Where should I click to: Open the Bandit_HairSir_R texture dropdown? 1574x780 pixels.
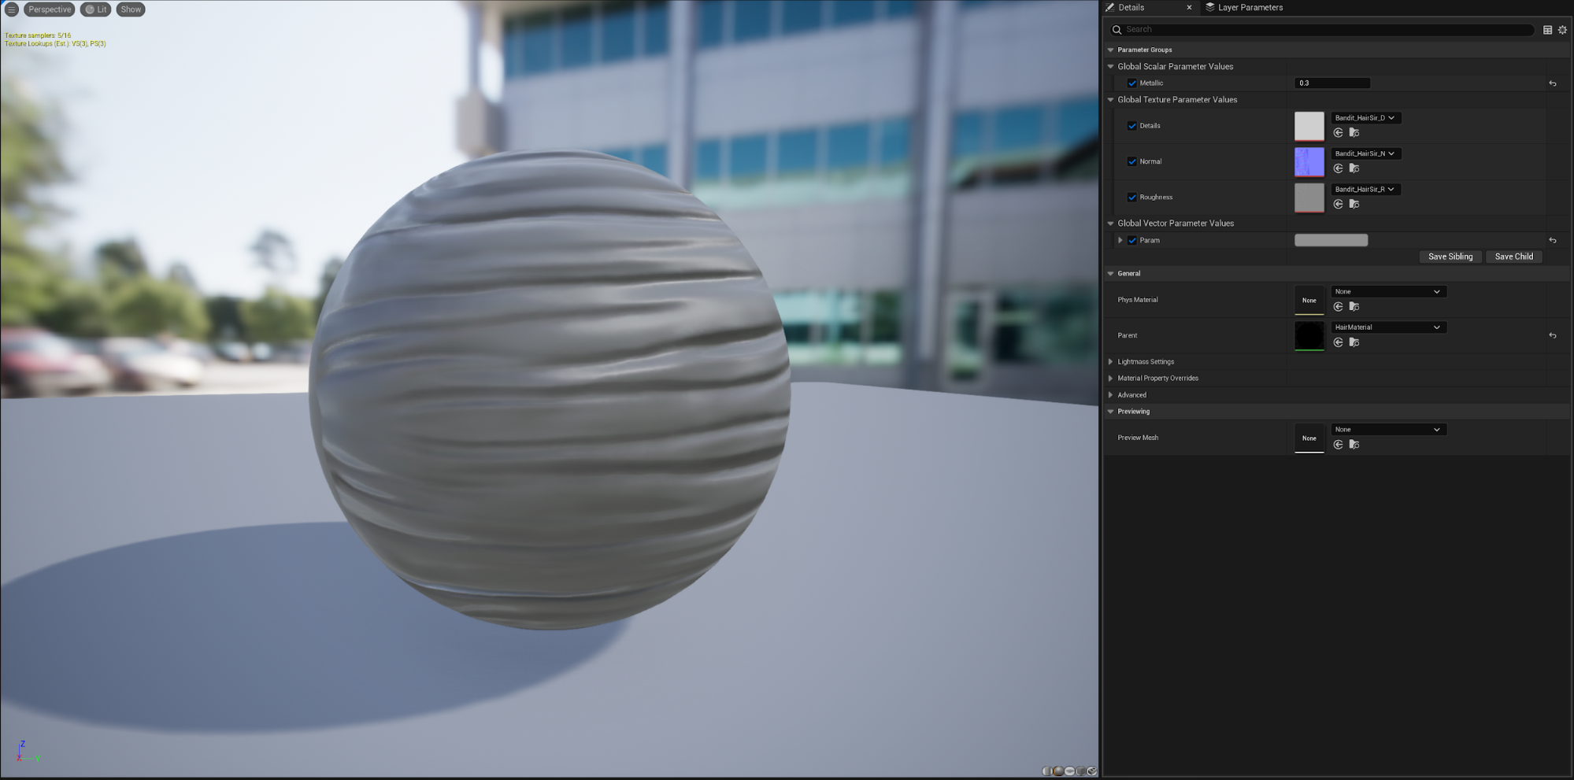[1365, 189]
